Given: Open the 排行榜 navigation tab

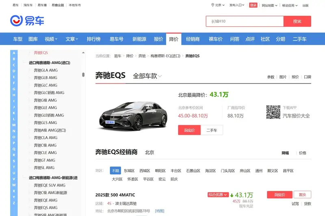Looking at the screenshot, I should pyautogui.click(x=93, y=39).
